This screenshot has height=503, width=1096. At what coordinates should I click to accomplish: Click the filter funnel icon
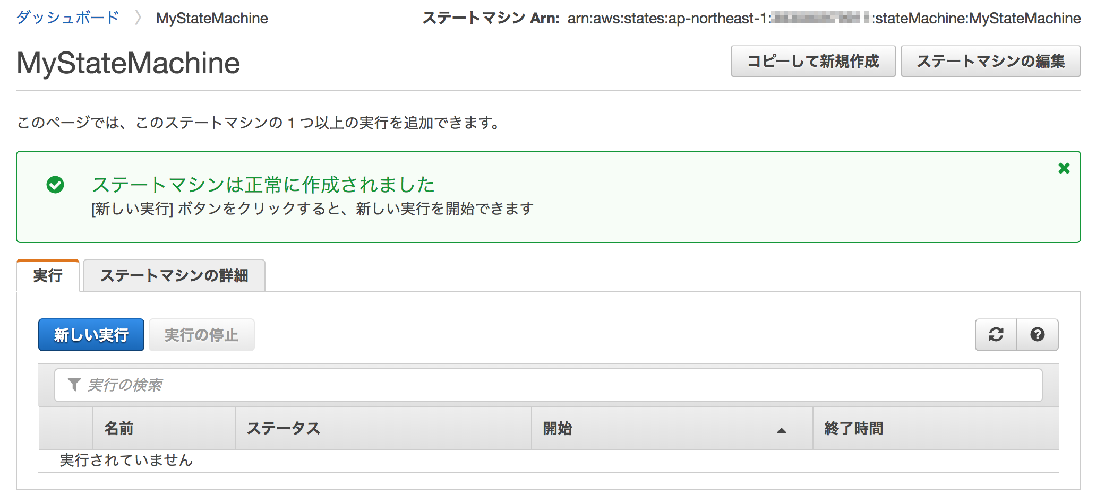(x=74, y=385)
